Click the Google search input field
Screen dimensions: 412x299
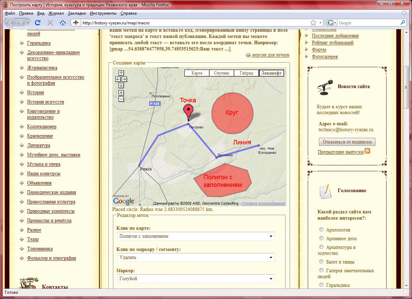(368, 23)
